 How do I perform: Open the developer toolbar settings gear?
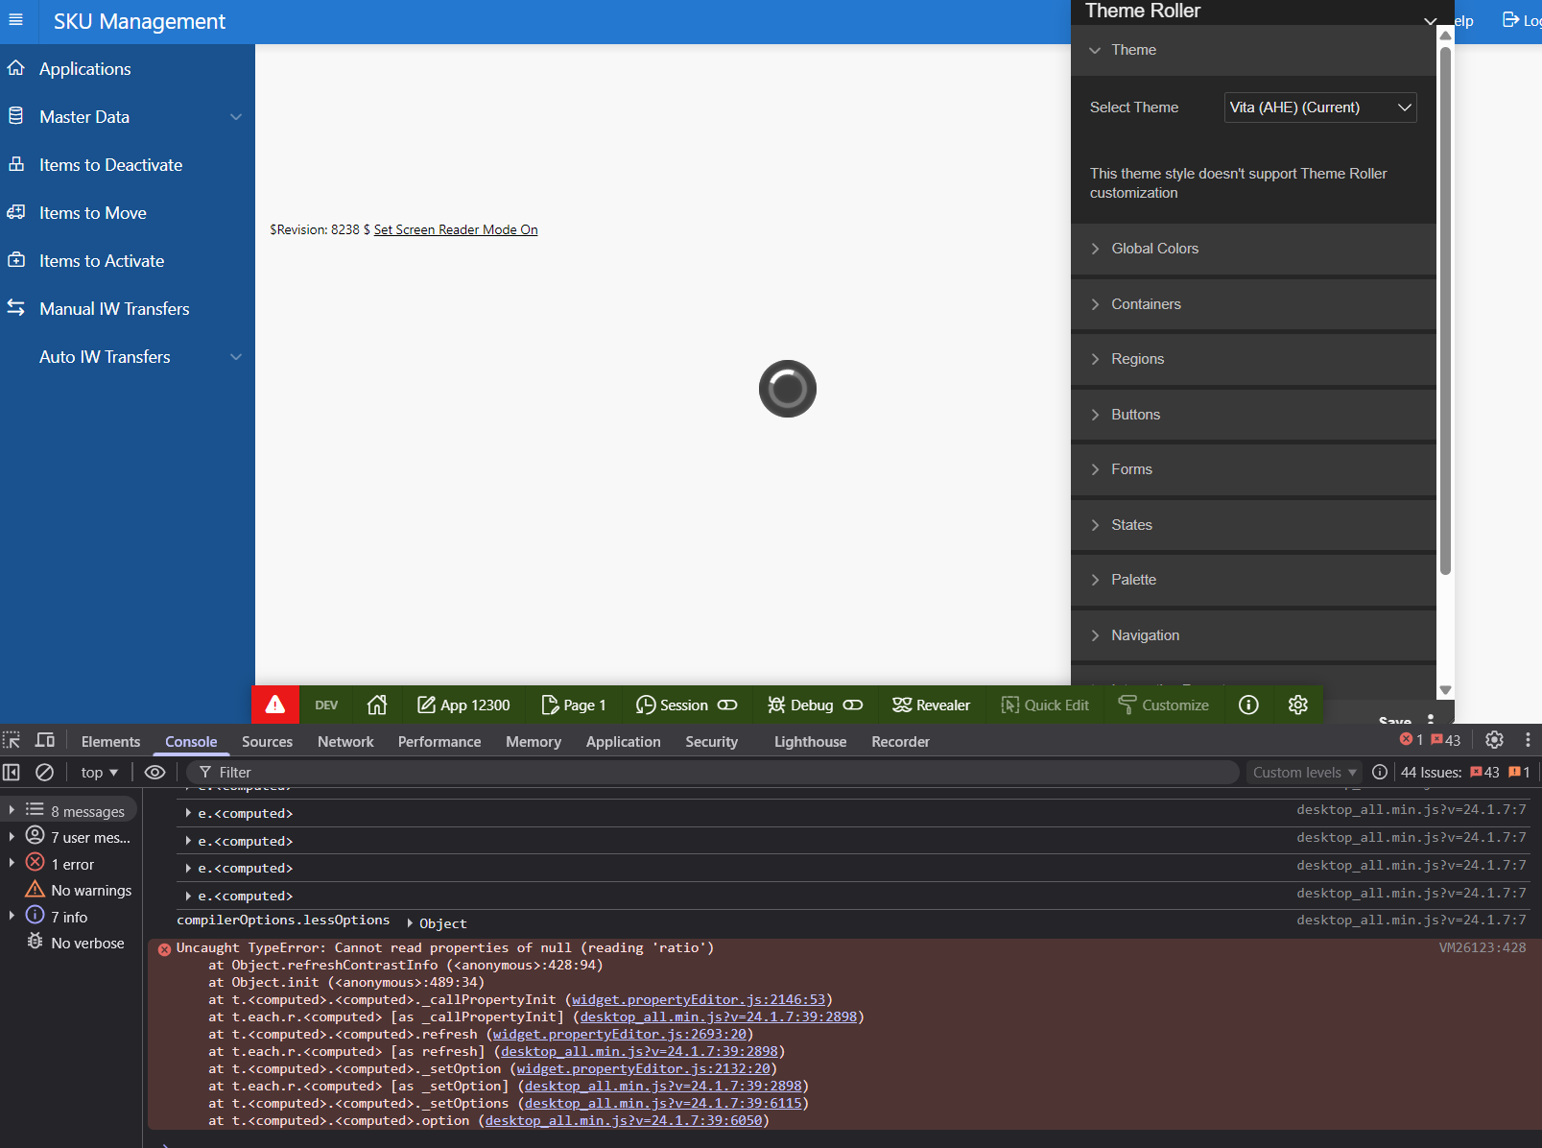click(x=1297, y=705)
